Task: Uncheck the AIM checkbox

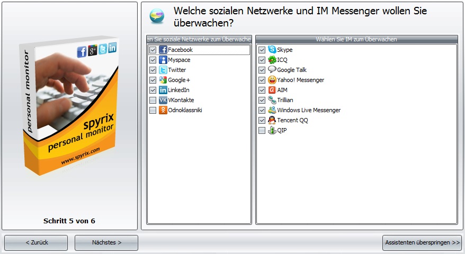Action: [x=262, y=90]
